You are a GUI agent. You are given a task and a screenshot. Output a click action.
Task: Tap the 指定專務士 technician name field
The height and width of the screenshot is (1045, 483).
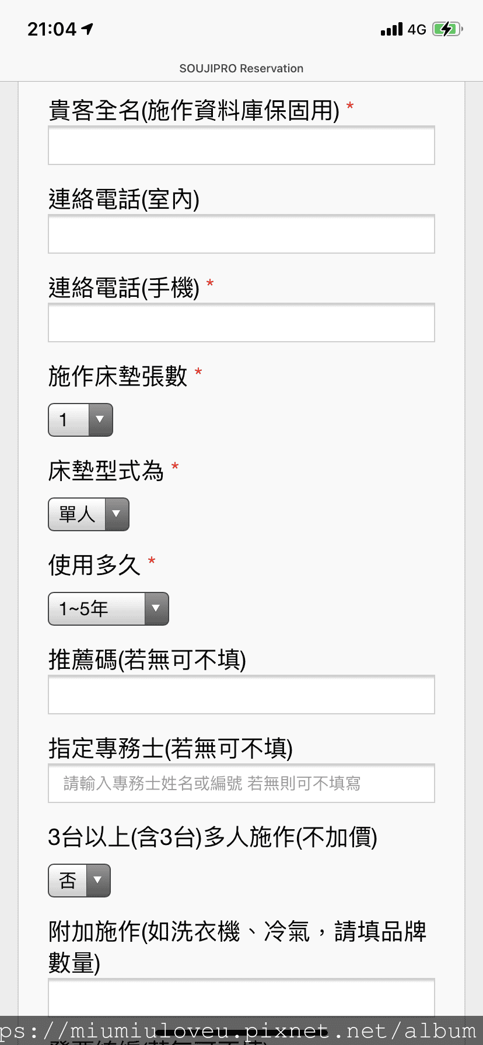pos(242,783)
